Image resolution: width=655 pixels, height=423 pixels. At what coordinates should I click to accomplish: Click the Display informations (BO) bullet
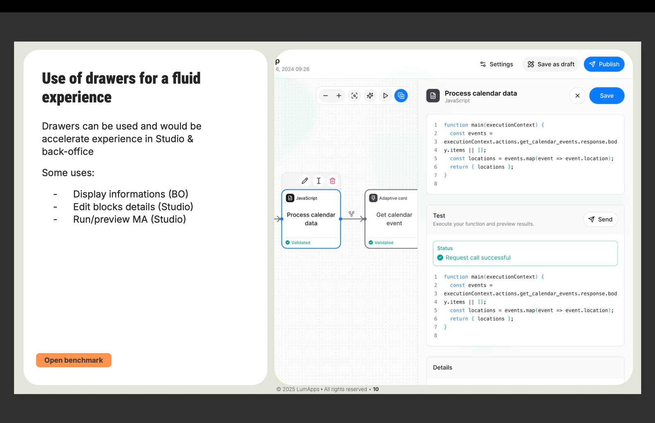coord(131,194)
